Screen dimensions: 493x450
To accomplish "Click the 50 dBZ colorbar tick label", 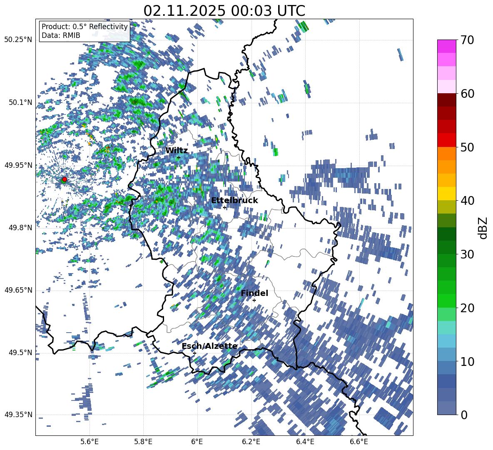I will (x=468, y=147).
